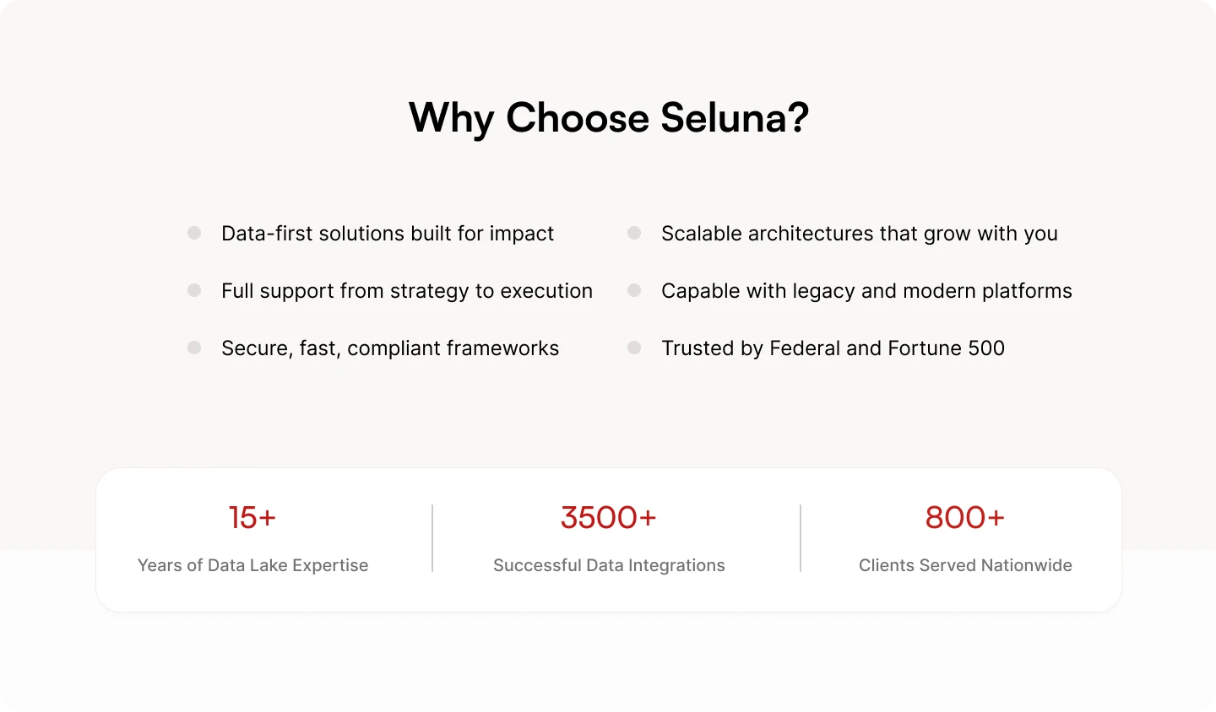Click the bullet beside Scalable architectures
Image resolution: width=1216 pixels, height=712 pixels.
coord(634,233)
